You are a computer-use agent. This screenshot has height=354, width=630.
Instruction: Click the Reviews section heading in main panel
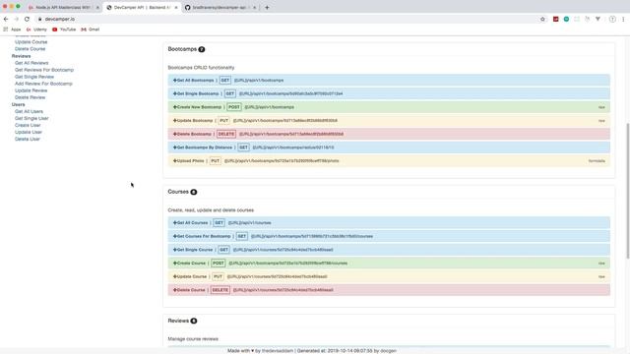178,321
